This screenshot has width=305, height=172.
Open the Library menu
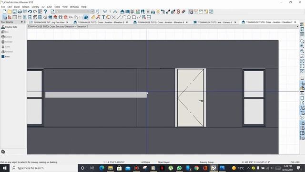click(35, 7)
